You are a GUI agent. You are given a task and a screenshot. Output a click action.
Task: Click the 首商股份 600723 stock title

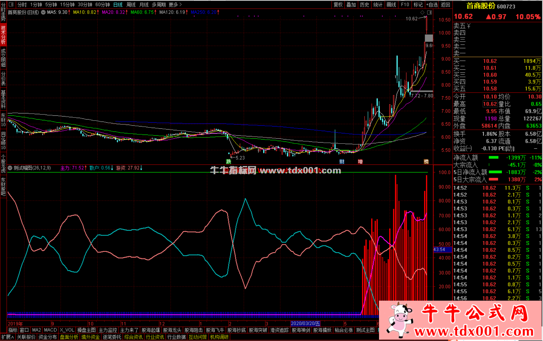tap(491, 6)
